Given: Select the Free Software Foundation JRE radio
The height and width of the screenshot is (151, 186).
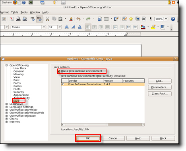Looking at the screenshot, I should (x=63, y=84).
